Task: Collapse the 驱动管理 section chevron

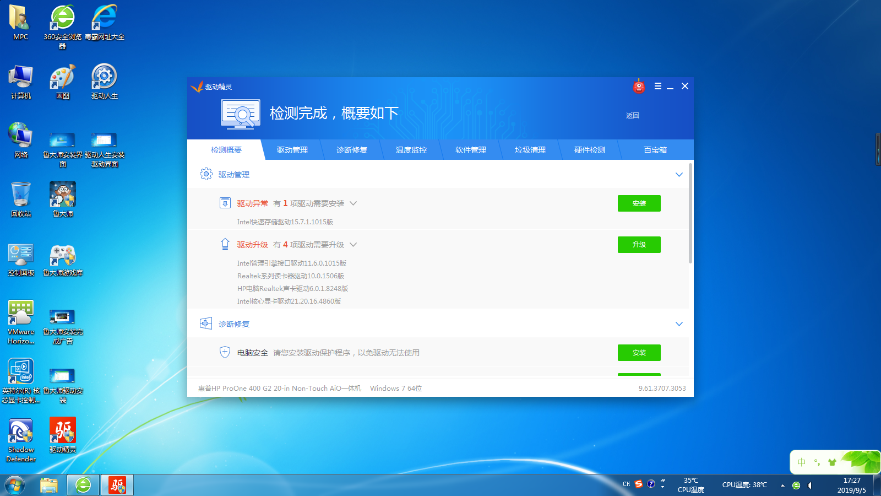Action: click(679, 175)
